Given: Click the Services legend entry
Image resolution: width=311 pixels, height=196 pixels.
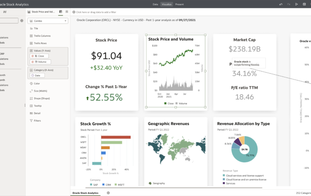Looking at the screenshot, I should click(x=229, y=184).
